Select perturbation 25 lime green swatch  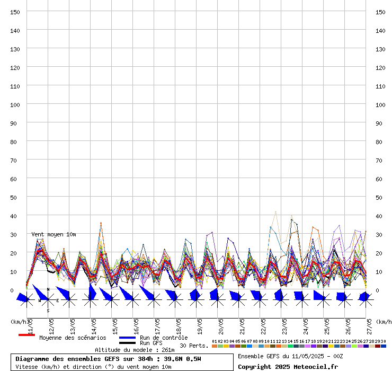point(354,346)
